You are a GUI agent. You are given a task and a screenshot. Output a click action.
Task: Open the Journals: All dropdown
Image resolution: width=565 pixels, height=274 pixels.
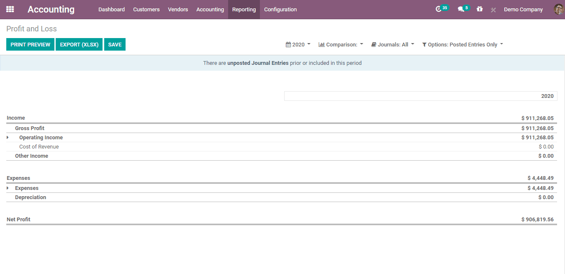[x=393, y=44]
